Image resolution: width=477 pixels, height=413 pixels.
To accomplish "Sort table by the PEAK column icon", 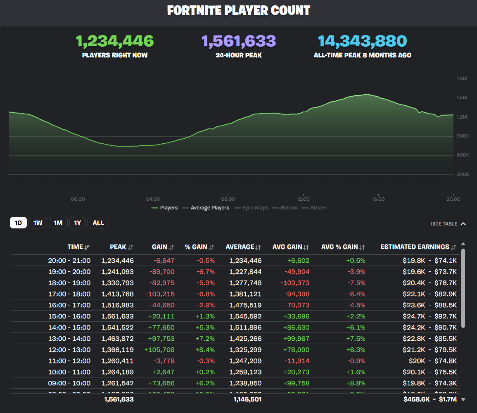I will (x=131, y=247).
